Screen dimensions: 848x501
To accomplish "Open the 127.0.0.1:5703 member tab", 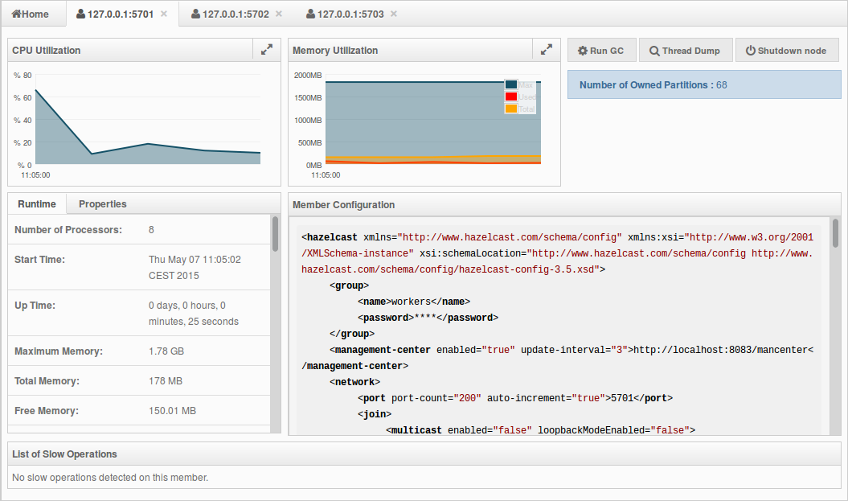I will coord(350,14).
